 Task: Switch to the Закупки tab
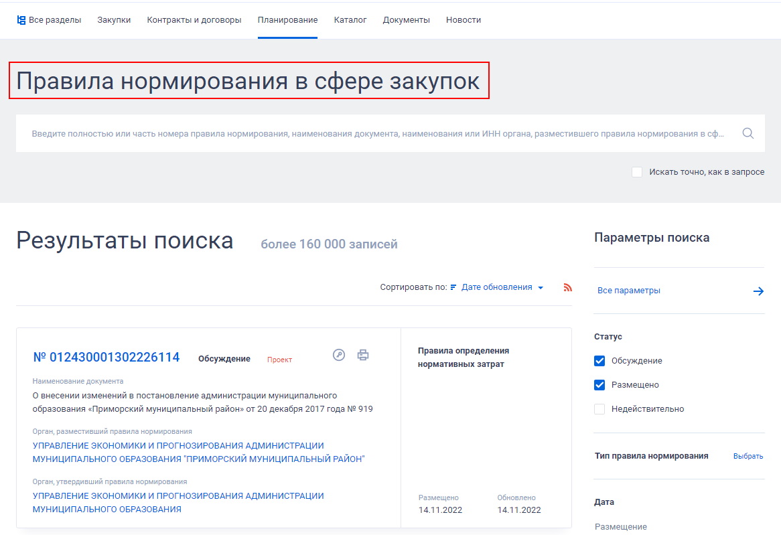pyautogui.click(x=113, y=19)
